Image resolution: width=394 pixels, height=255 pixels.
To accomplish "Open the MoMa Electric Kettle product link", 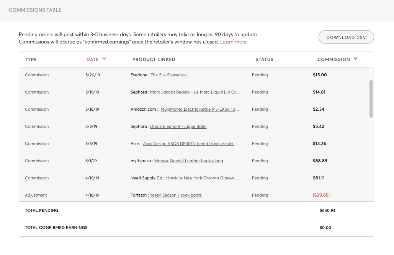I will click(199, 110).
